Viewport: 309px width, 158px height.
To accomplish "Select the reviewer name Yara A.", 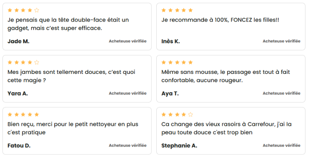I will pos(18,94).
